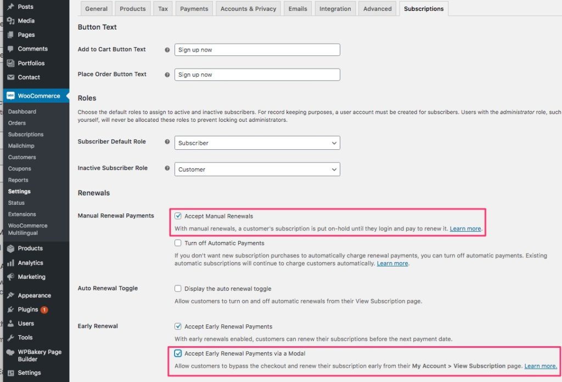Open the Inactive Subscriber Role dropdown
Viewport: 562px width, 382px height.
point(257,169)
